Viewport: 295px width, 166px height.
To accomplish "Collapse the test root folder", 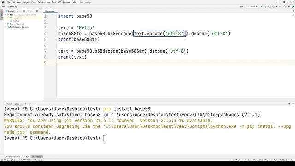I will (x=6, y=14).
